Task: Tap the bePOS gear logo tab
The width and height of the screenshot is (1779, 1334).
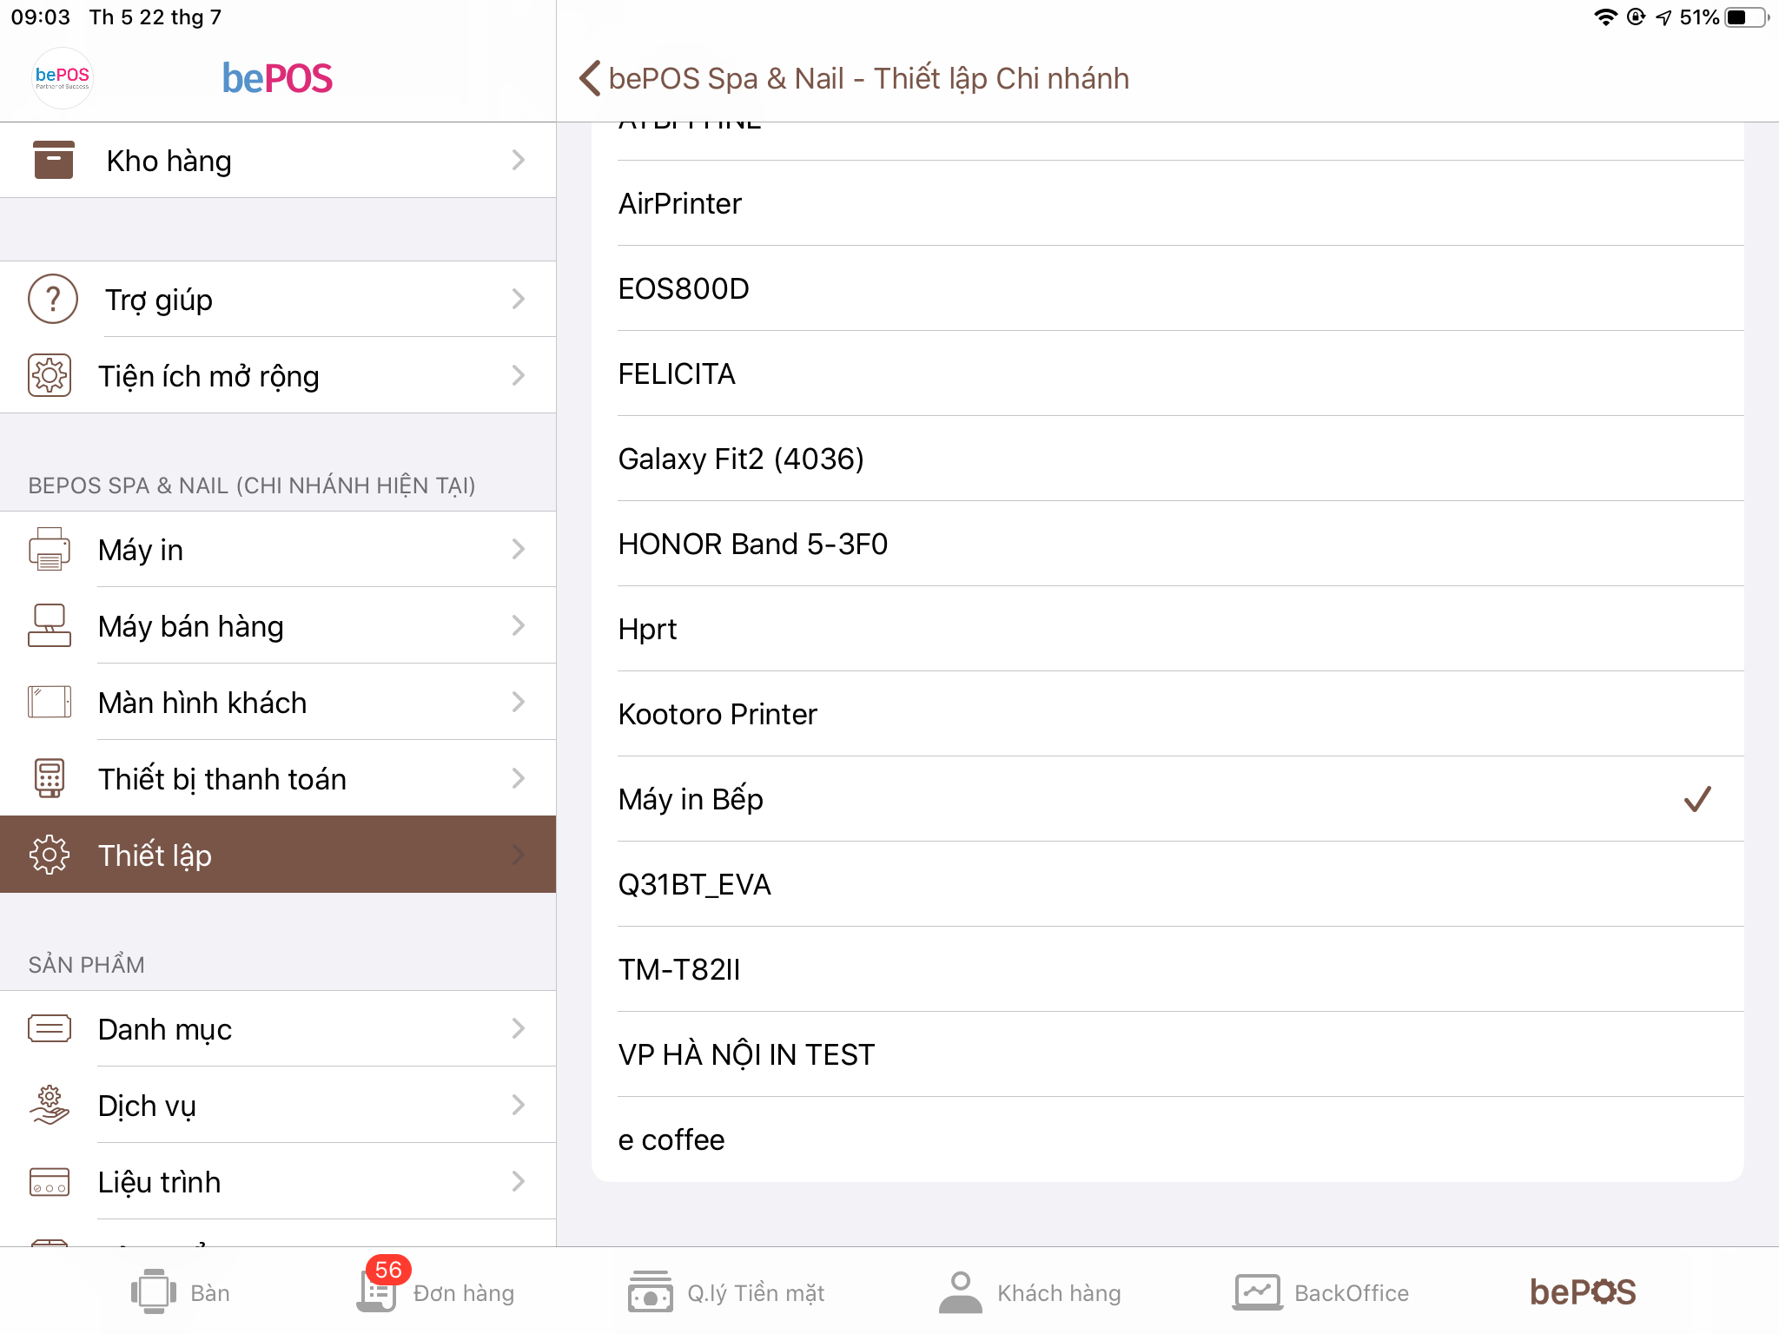Action: pyautogui.click(x=1583, y=1292)
